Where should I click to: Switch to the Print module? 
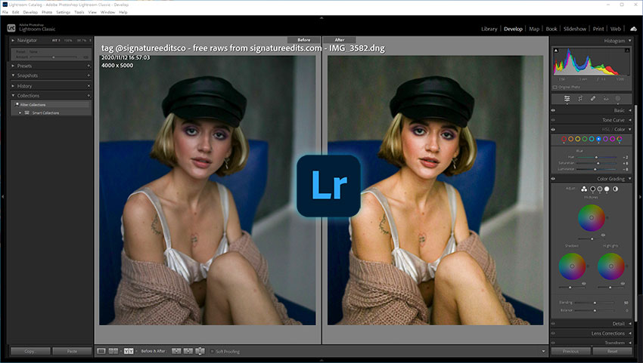598,29
